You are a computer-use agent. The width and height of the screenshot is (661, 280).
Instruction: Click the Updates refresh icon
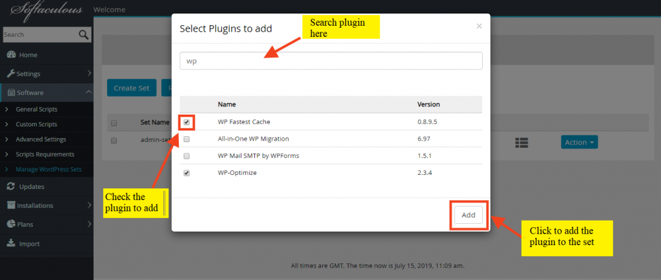coord(12,186)
